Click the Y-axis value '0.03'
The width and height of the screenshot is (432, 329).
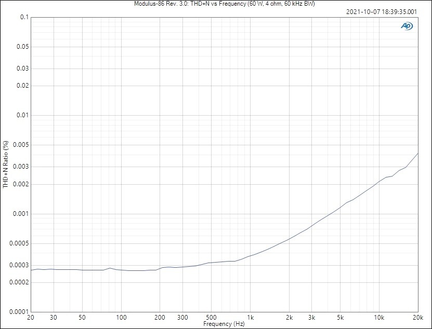pyautogui.click(x=22, y=68)
